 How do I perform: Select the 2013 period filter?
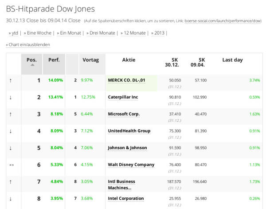(x=158, y=33)
